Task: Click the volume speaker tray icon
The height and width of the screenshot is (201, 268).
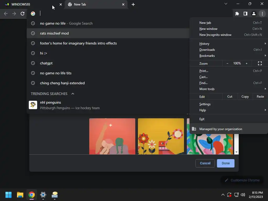Action: (x=243, y=195)
